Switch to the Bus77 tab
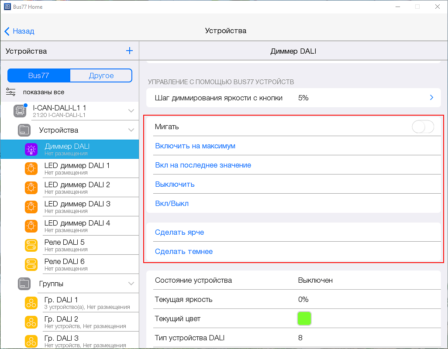Image resolution: width=448 pixels, height=349 pixels. click(x=39, y=75)
